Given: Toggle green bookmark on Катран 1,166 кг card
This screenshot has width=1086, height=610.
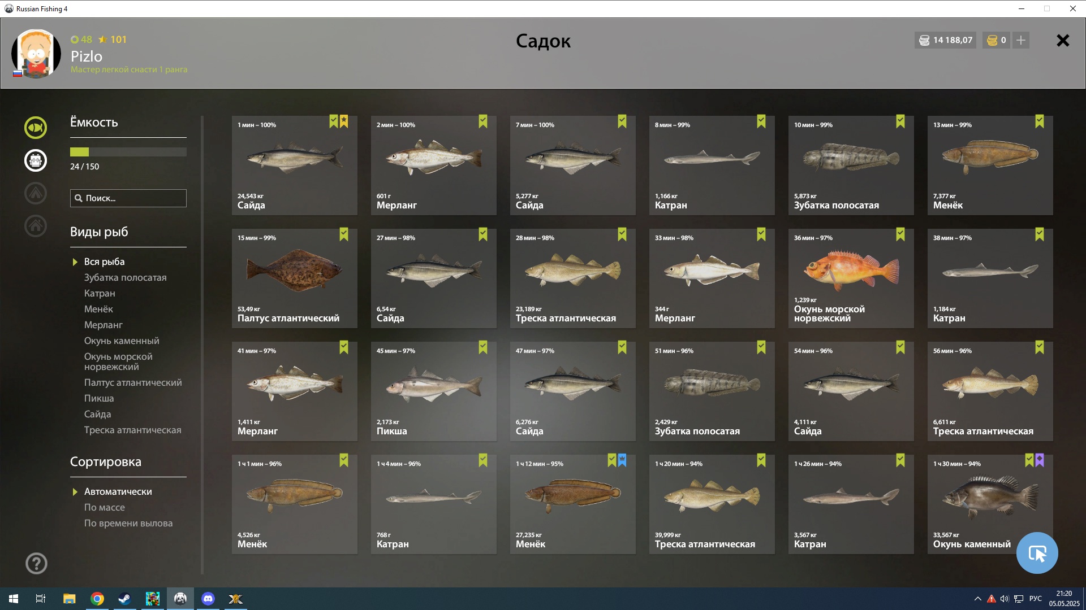Looking at the screenshot, I should pyautogui.click(x=761, y=121).
